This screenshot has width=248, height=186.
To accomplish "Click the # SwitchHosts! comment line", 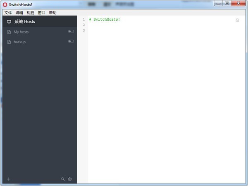I will click(x=105, y=19).
